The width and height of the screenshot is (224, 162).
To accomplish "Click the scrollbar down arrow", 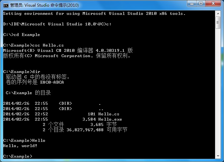I will tap(218, 156).
